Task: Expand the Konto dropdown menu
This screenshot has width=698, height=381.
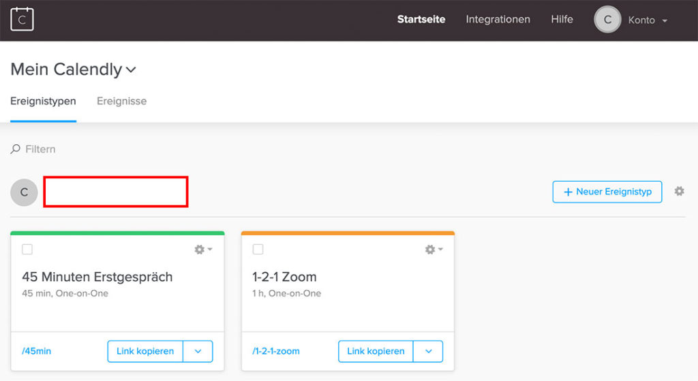Action: (648, 20)
